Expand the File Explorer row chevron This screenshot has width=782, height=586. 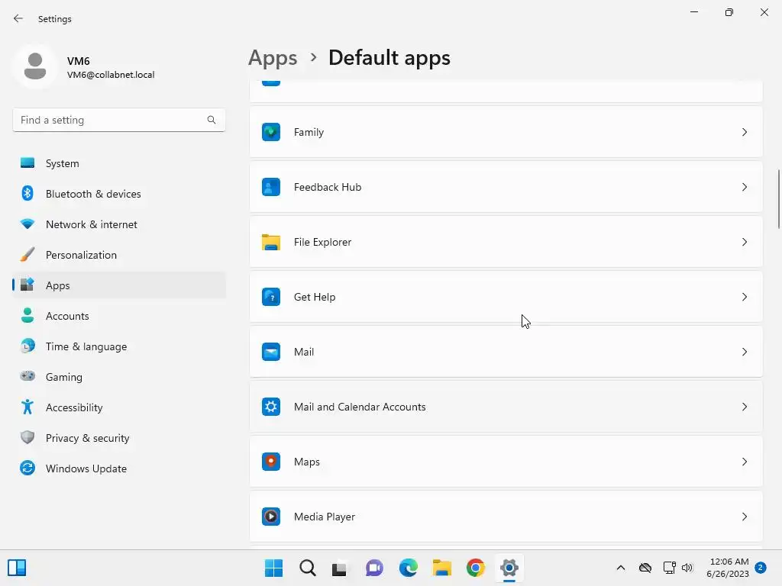pos(744,242)
